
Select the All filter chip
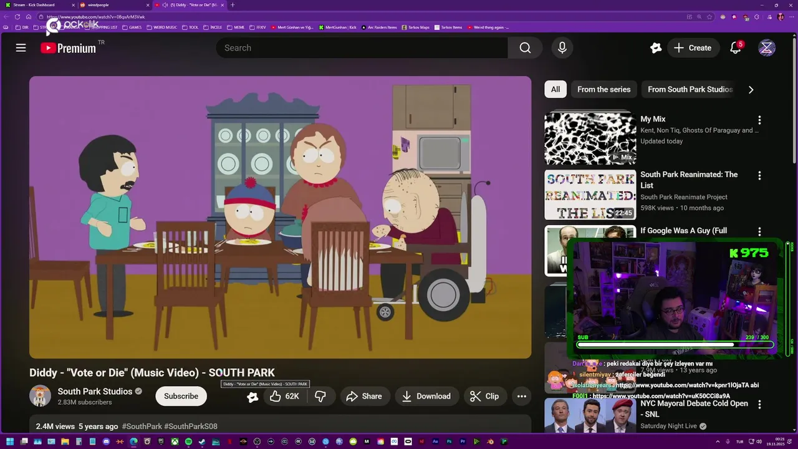(555, 89)
